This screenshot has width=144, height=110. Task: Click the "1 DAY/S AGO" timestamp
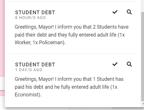point(29,70)
